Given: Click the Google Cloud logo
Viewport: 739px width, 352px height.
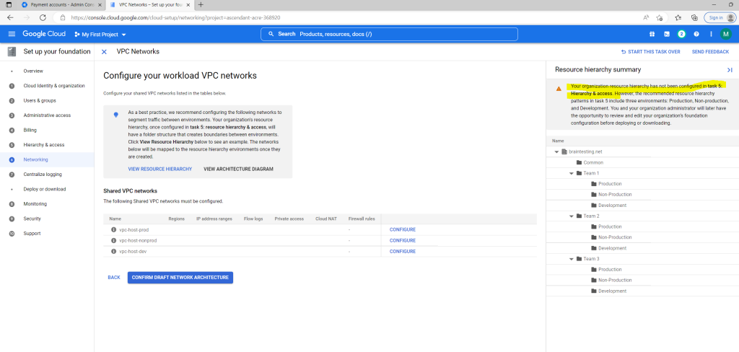Looking at the screenshot, I should coord(44,35).
